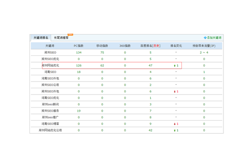Image resolution: width=252 pixels, height=168 pixels.
Task: Click Baidu rank 1 in 河南SEO优化 row
Action: point(150,98)
